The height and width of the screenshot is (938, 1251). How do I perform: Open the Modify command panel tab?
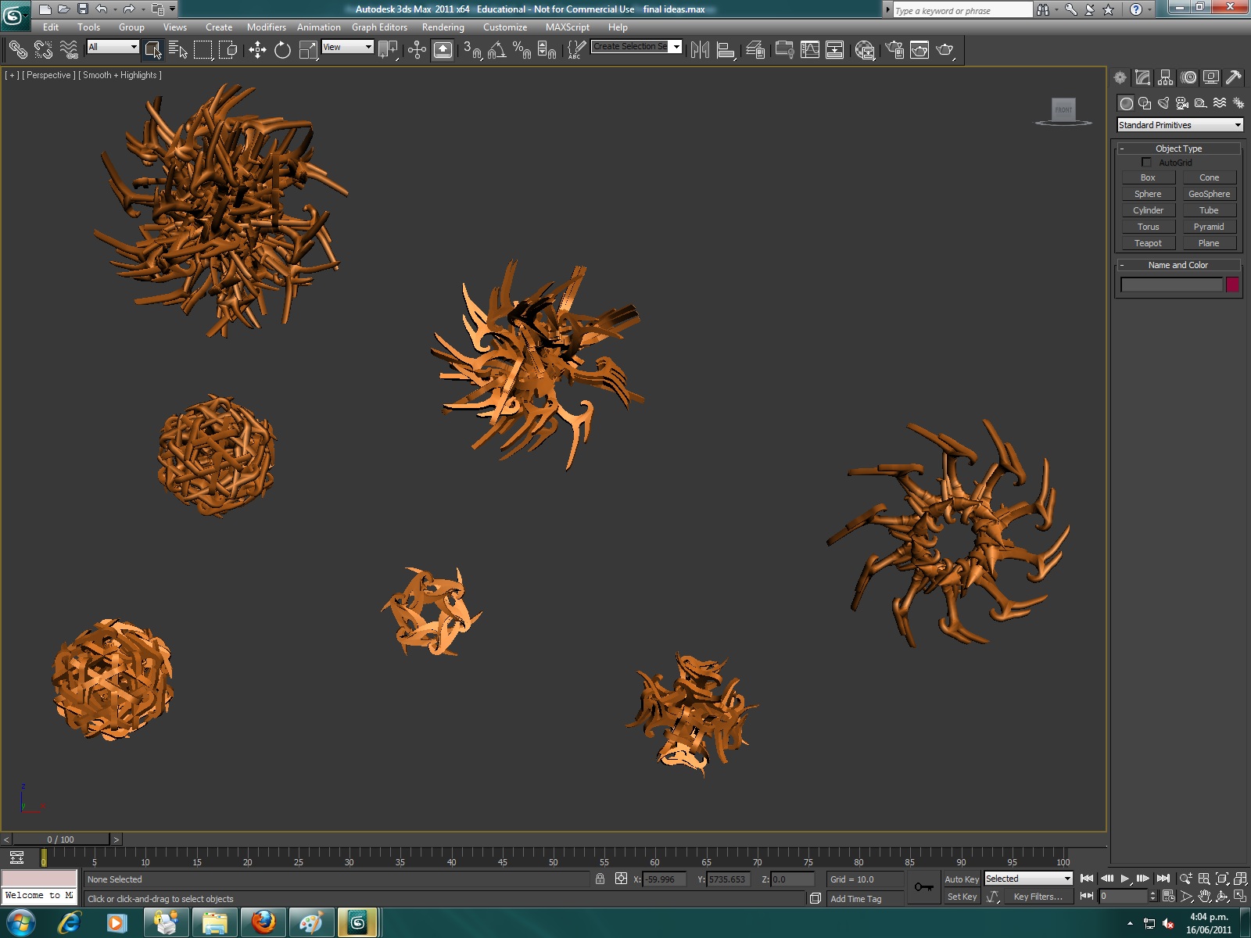click(1143, 77)
